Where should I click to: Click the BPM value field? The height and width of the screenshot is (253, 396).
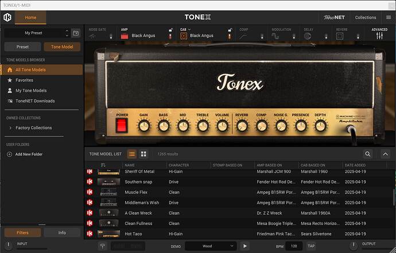point(294,246)
